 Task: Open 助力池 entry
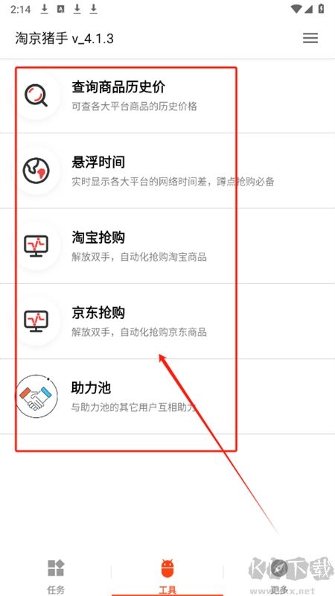pos(167,396)
